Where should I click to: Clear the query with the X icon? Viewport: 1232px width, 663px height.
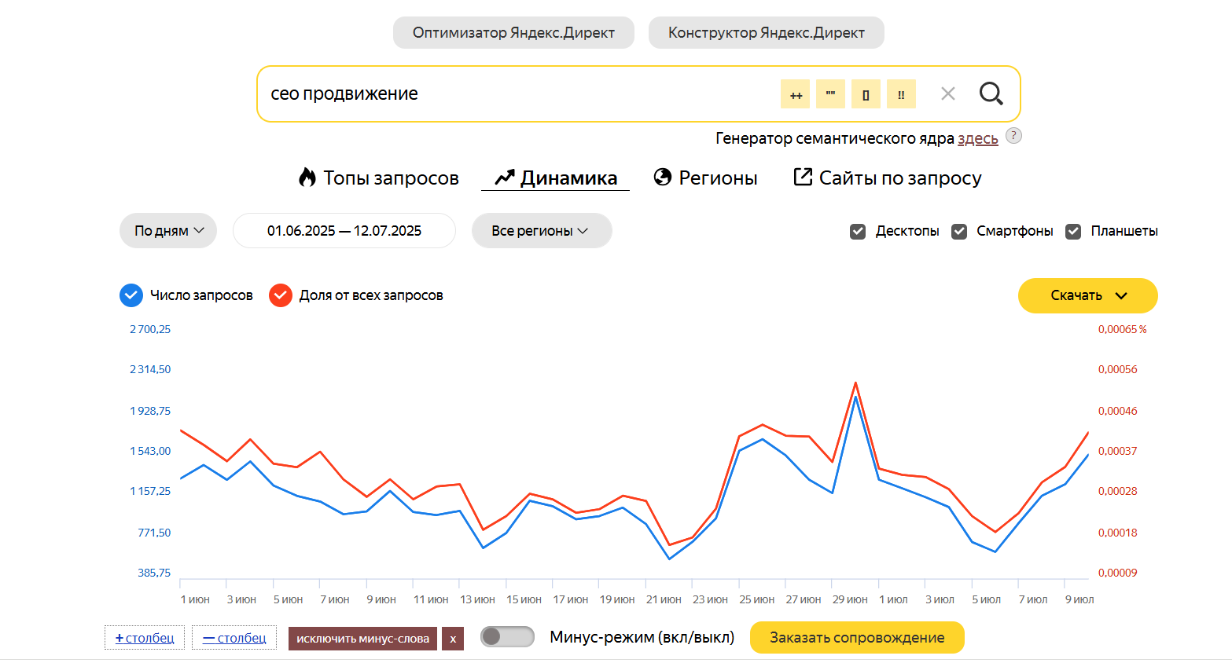click(947, 93)
